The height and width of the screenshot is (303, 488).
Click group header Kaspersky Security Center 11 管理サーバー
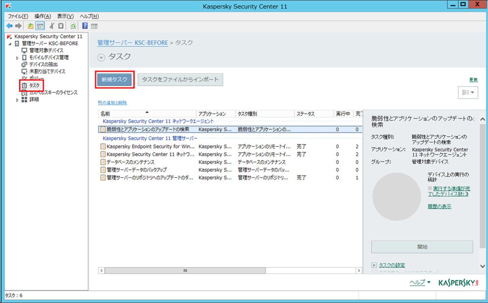[x=150, y=138]
